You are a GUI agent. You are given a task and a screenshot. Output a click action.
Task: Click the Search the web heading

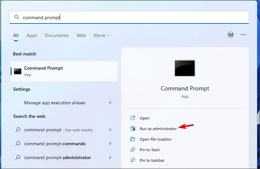pyautogui.click(x=29, y=116)
